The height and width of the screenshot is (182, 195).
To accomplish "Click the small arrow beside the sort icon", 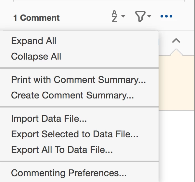I will pyautogui.click(x=123, y=16).
